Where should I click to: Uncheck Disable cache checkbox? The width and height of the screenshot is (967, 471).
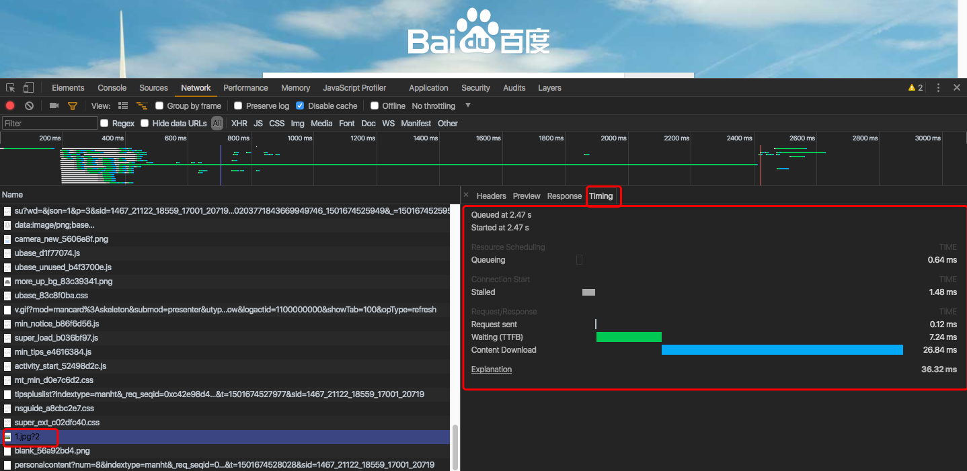[300, 105]
